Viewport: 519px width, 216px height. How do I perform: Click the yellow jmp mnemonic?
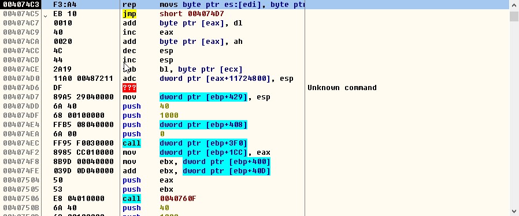(129, 14)
